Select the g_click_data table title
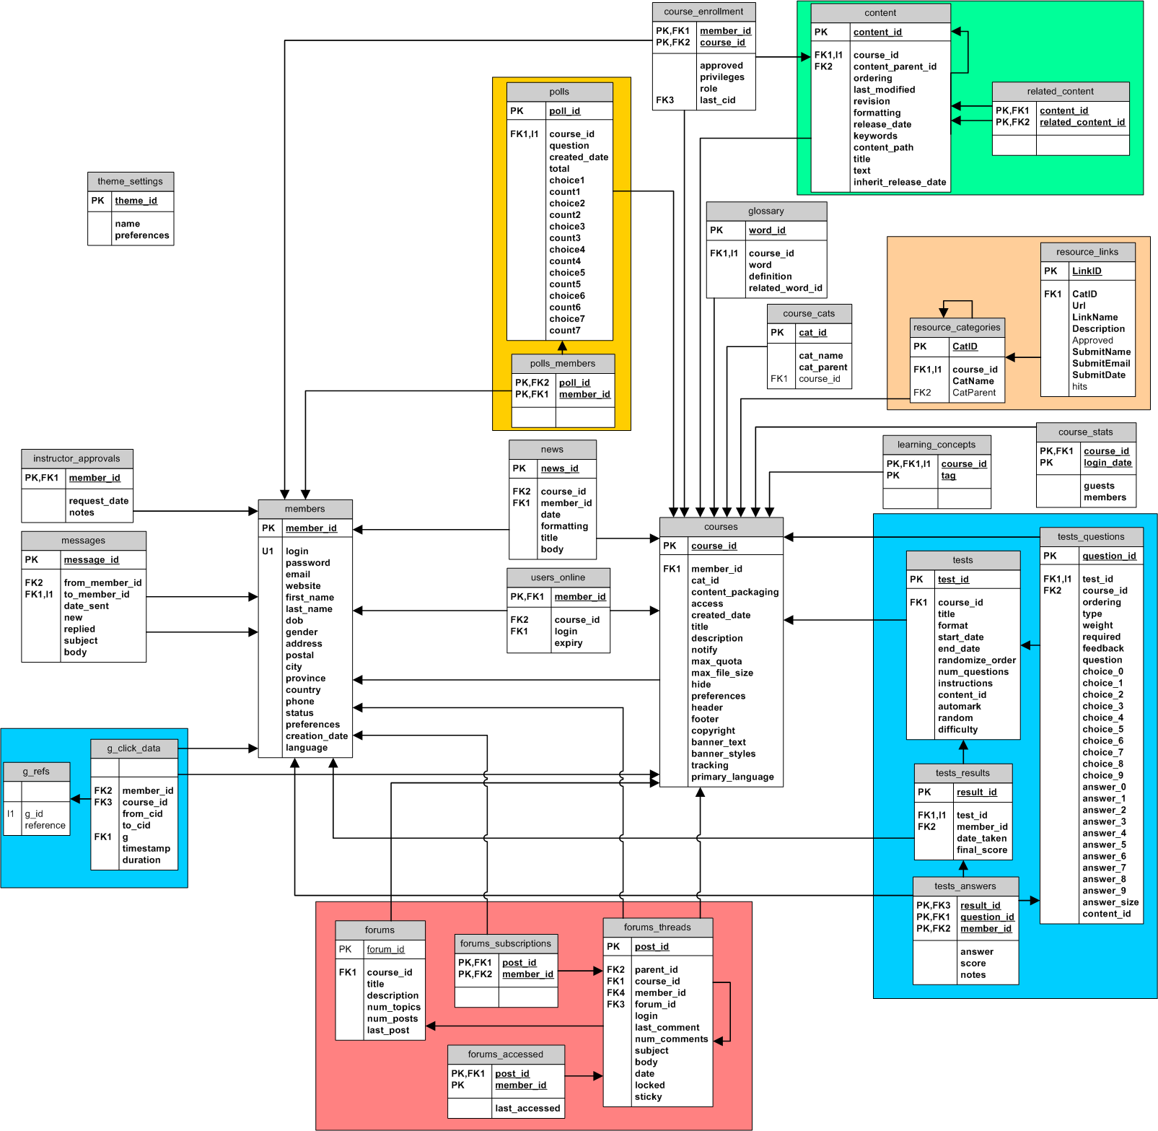This screenshot has height=1131, width=1158. coord(134,748)
